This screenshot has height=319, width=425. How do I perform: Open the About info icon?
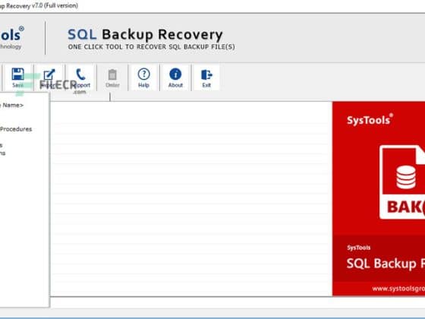[x=175, y=74]
